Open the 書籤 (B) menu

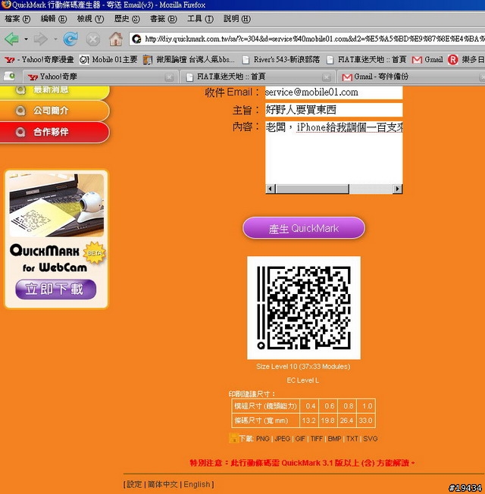pyautogui.click(x=164, y=19)
